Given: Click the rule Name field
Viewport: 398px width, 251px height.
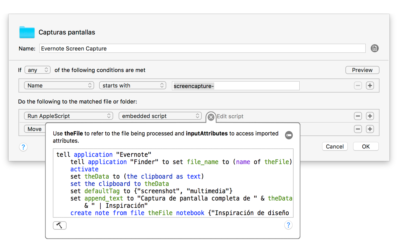Looking at the screenshot, I should 203,48.
